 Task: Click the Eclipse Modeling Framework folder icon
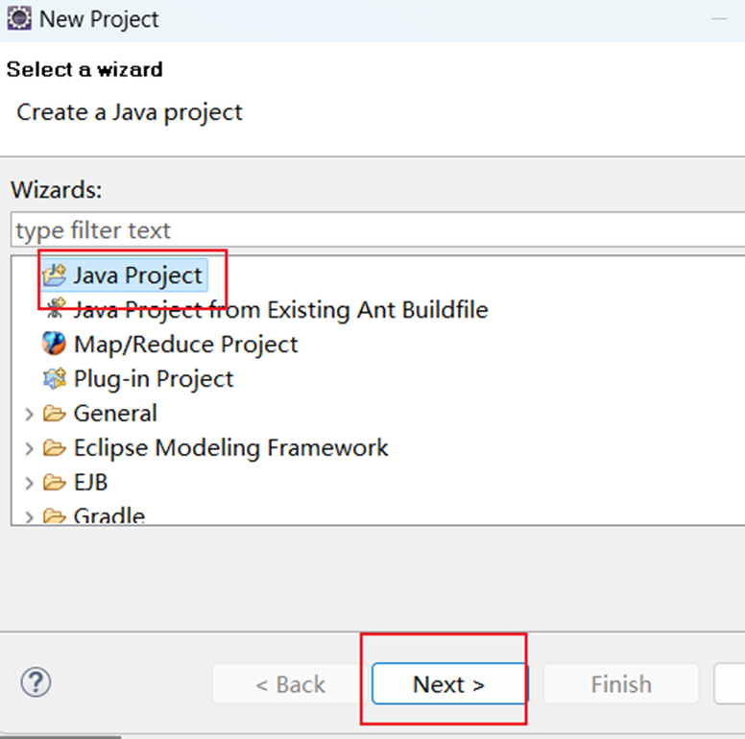click(x=54, y=448)
